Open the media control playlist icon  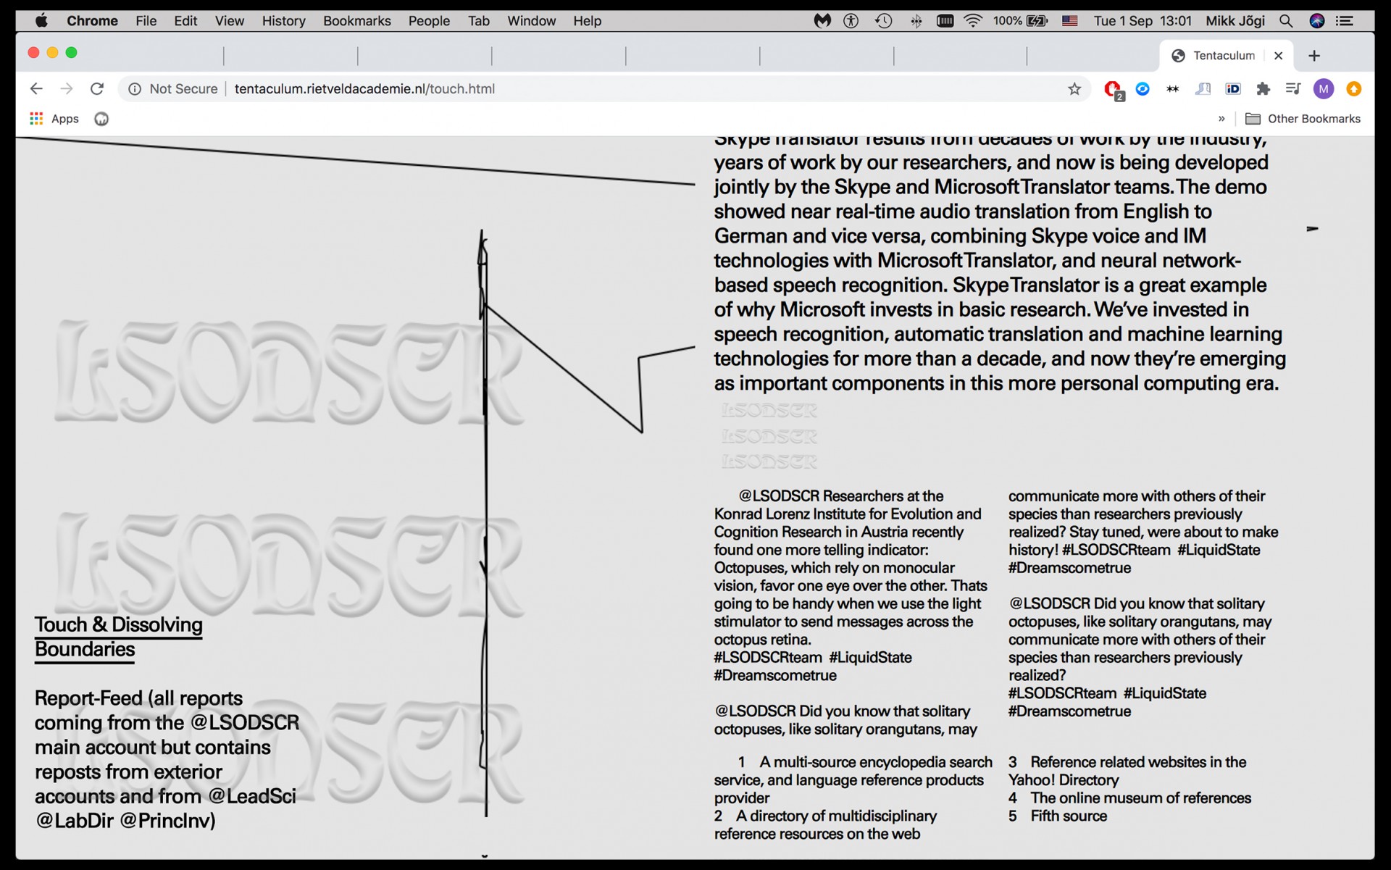coord(1293,88)
